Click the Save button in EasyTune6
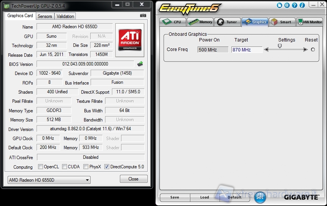This screenshot has width=327, height=206. 175,197
